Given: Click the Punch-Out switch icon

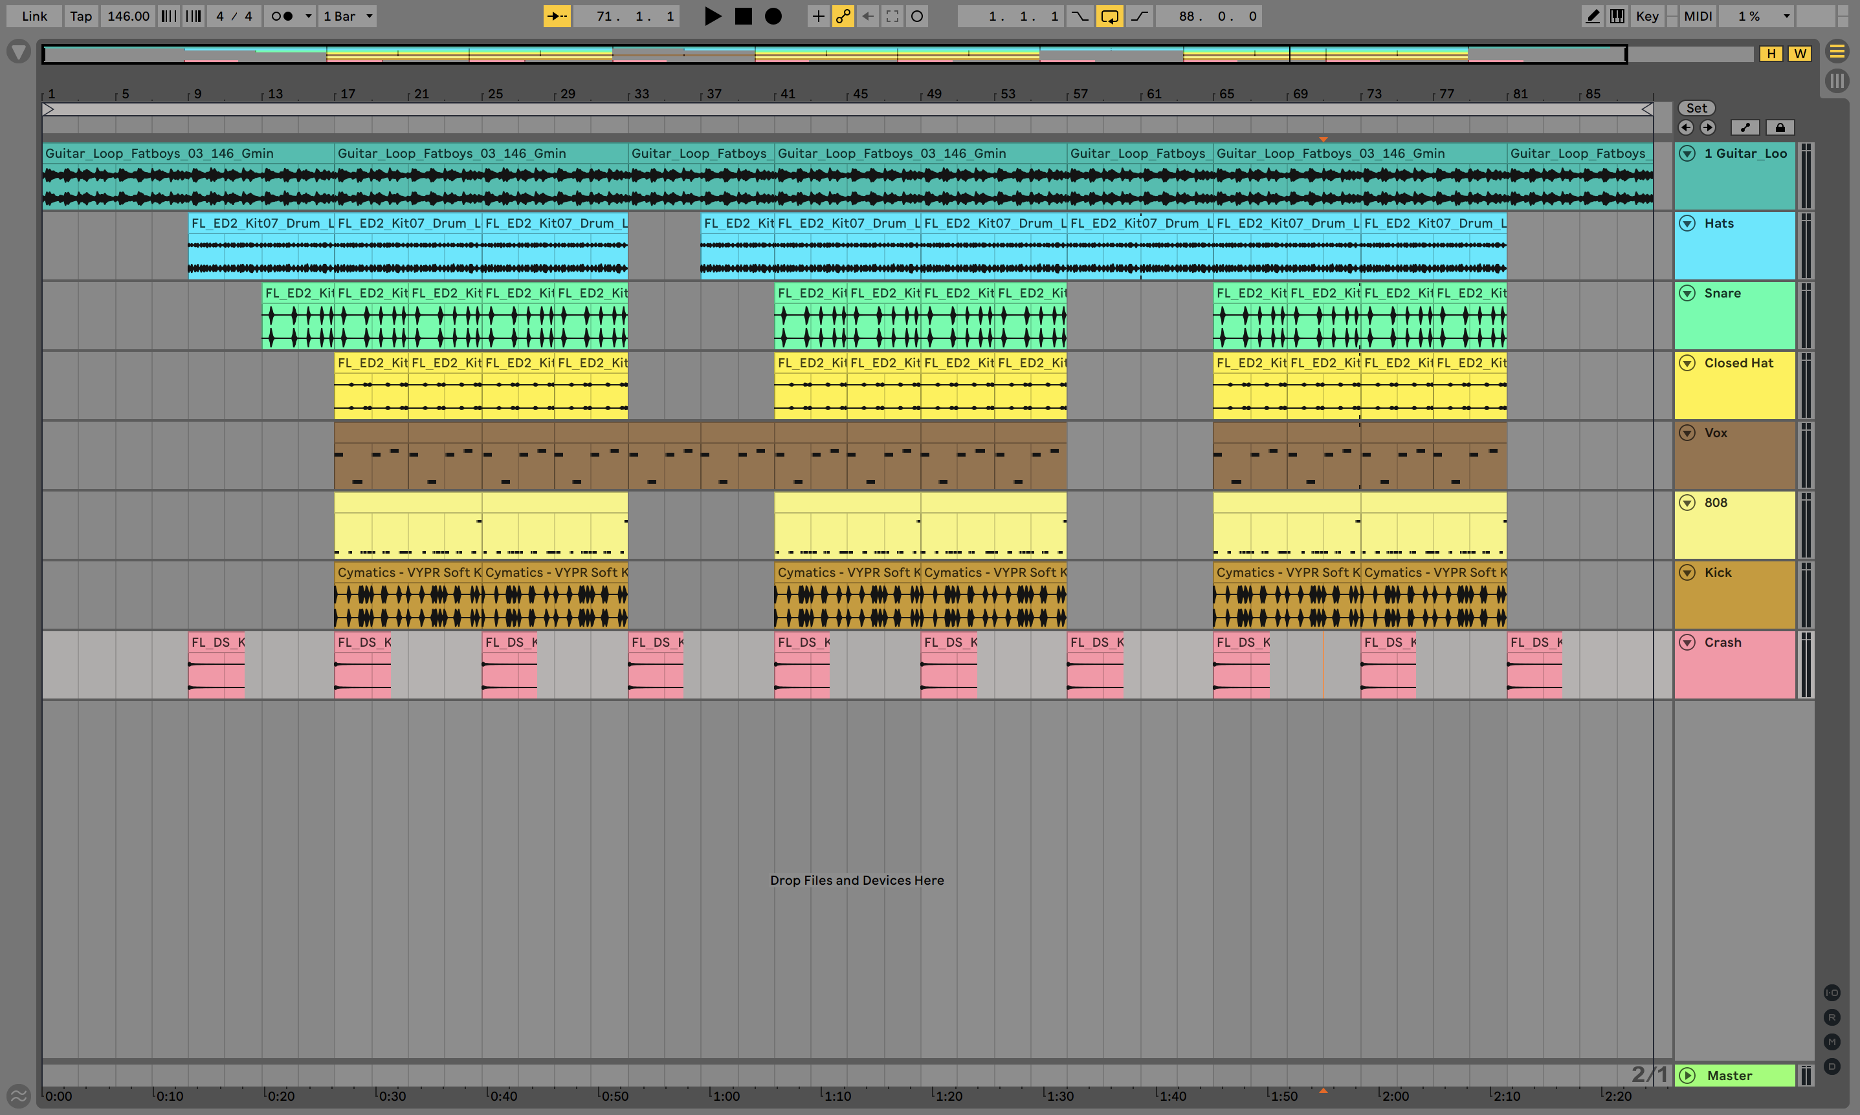Looking at the screenshot, I should click(1140, 16).
